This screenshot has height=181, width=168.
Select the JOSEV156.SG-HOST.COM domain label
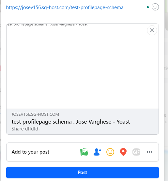35,114
